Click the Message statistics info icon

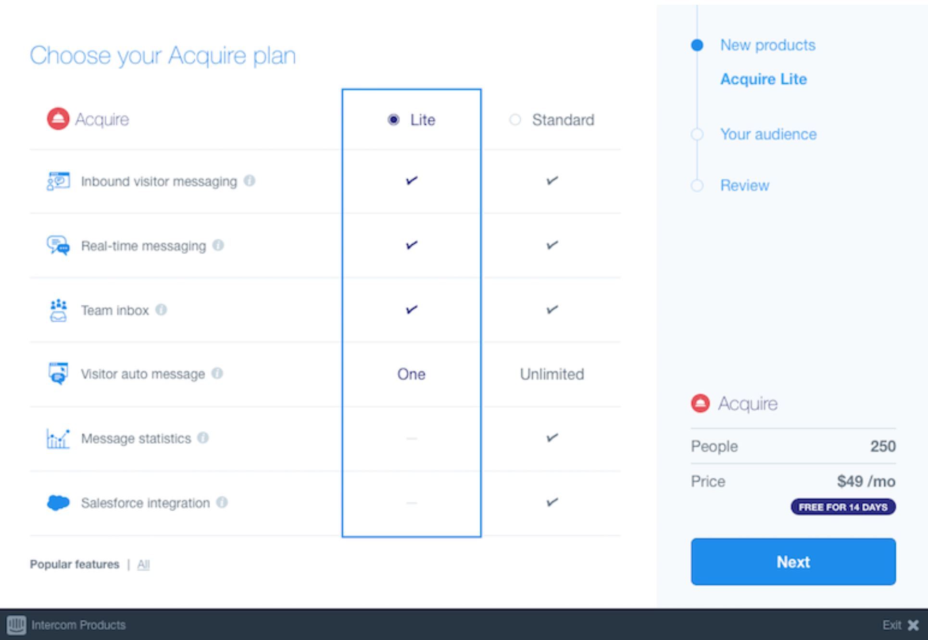[x=203, y=438]
